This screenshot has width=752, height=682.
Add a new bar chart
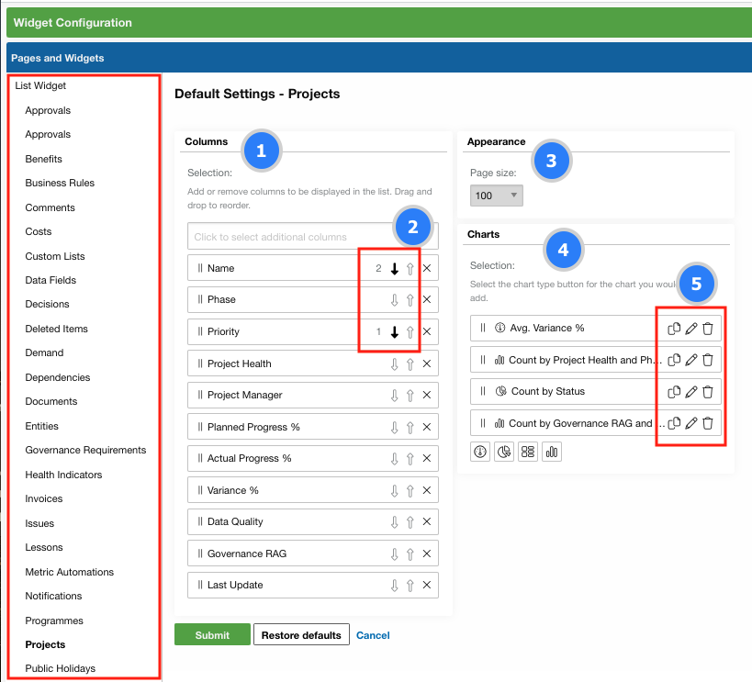[551, 452]
